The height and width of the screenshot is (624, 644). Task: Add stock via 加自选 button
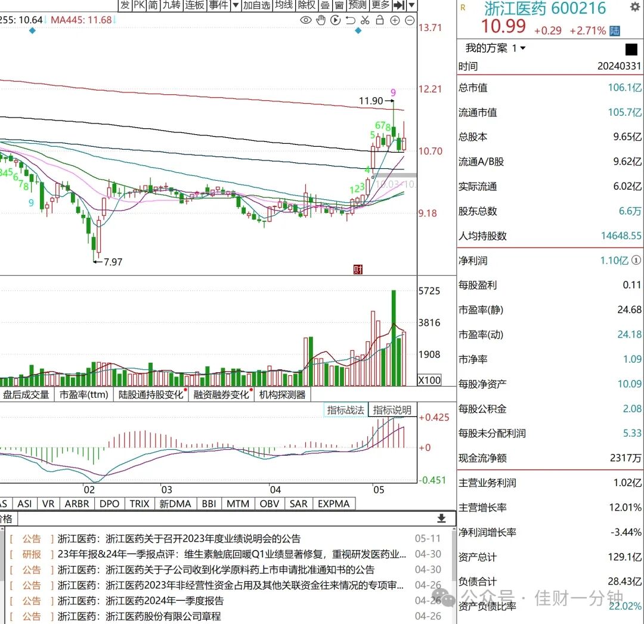click(x=256, y=5)
